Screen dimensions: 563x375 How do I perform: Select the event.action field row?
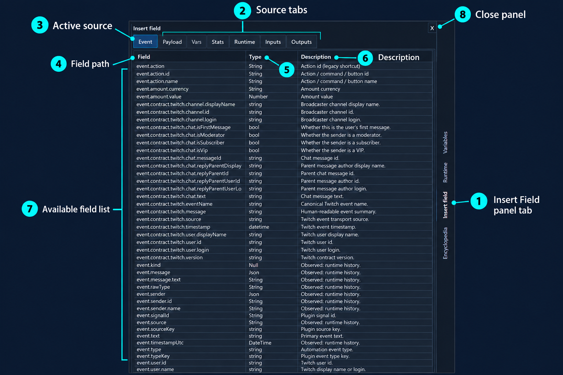coord(283,66)
